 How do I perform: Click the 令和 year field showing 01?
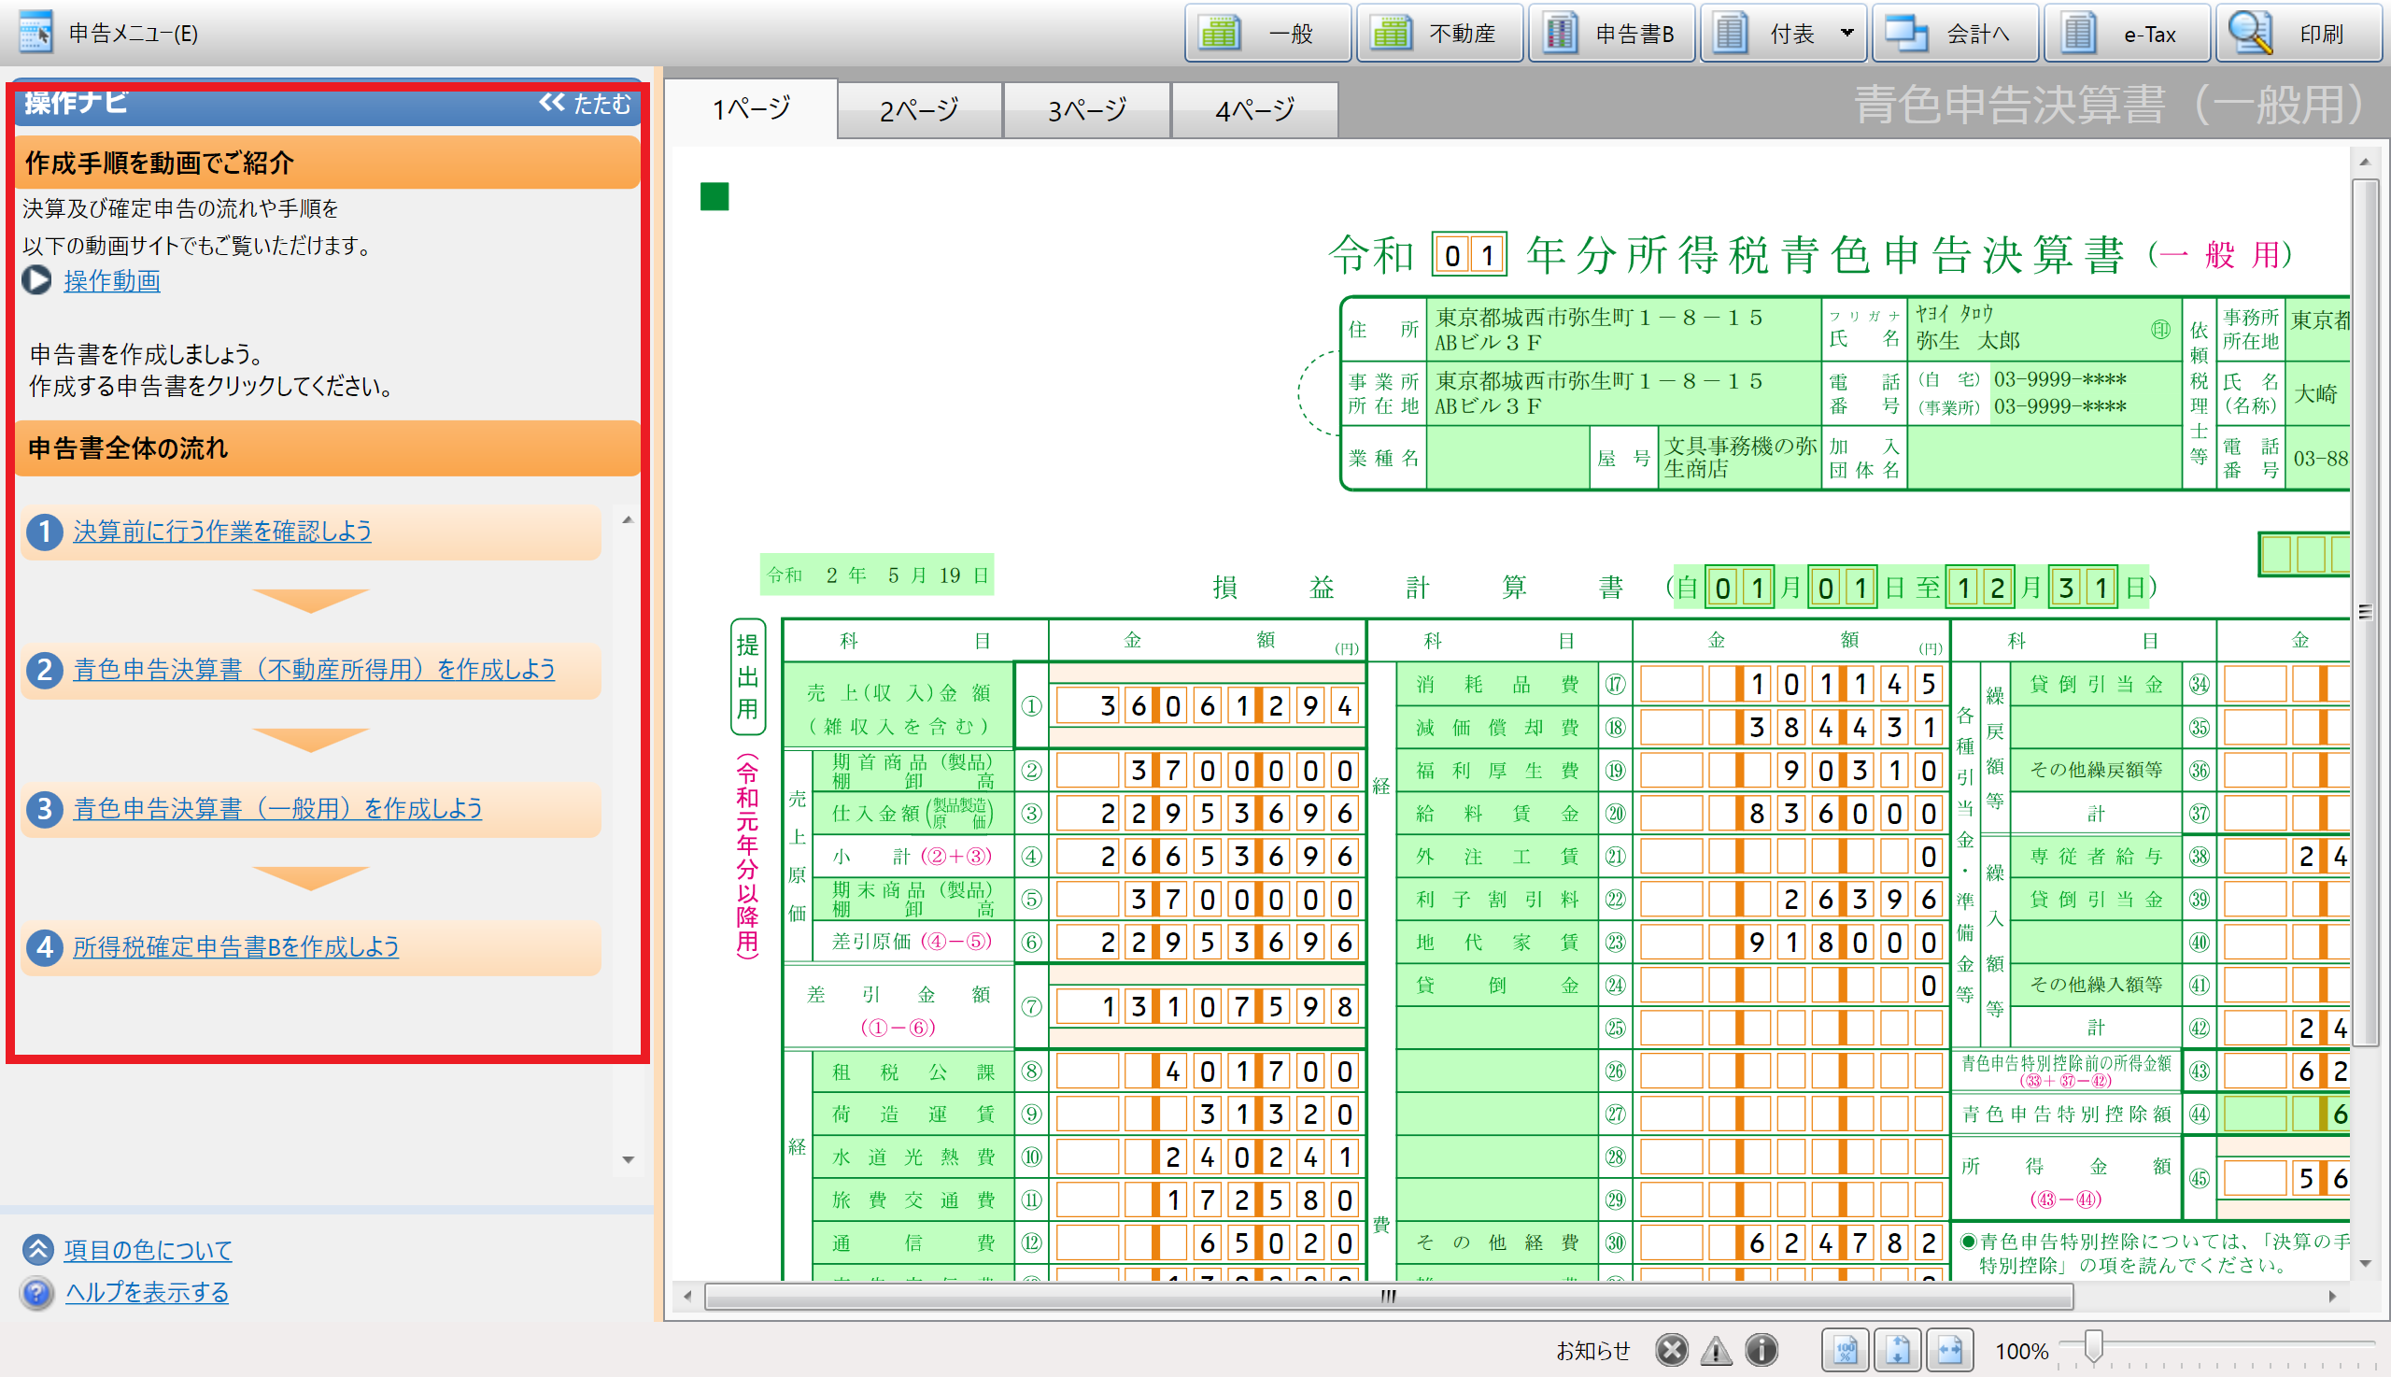(1469, 254)
